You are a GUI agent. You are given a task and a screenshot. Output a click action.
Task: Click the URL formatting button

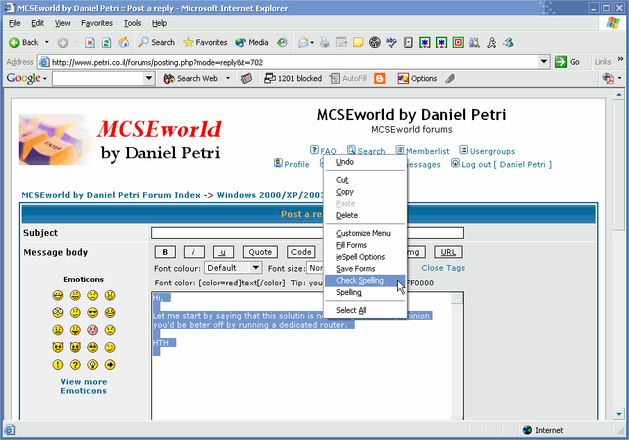coord(448,252)
